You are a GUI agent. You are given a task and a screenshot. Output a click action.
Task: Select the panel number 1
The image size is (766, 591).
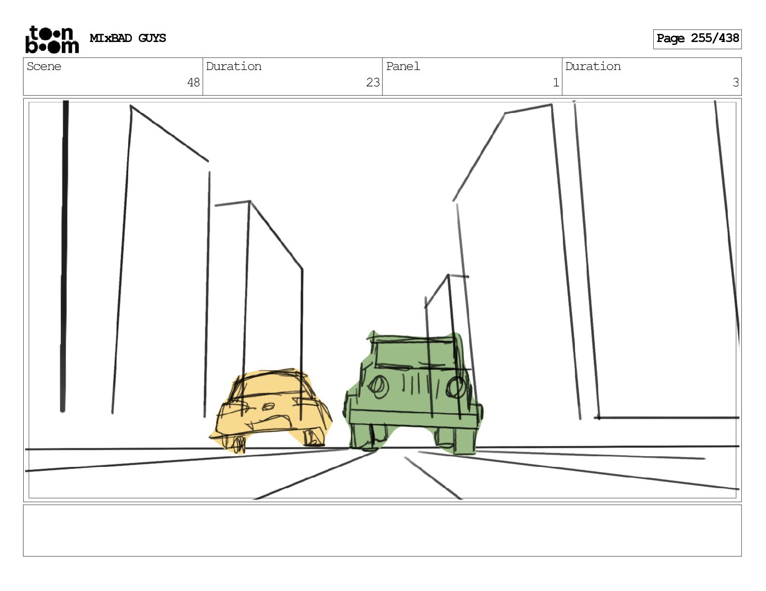(x=556, y=83)
